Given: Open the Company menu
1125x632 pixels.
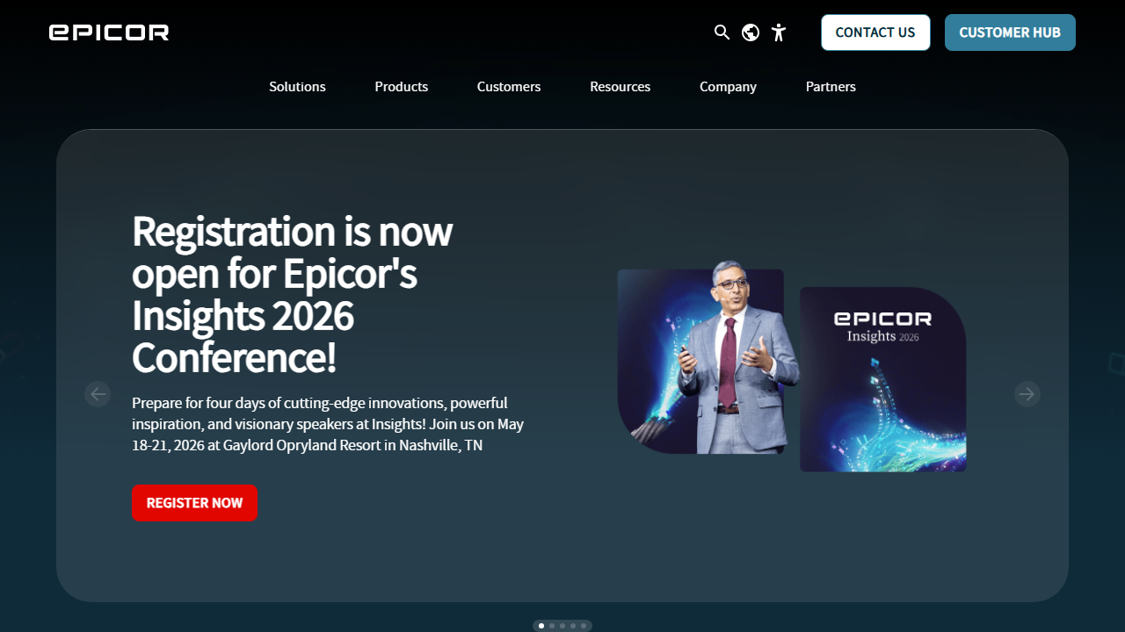Looking at the screenshot, I should pyautogui.click(x=728, y=87).
